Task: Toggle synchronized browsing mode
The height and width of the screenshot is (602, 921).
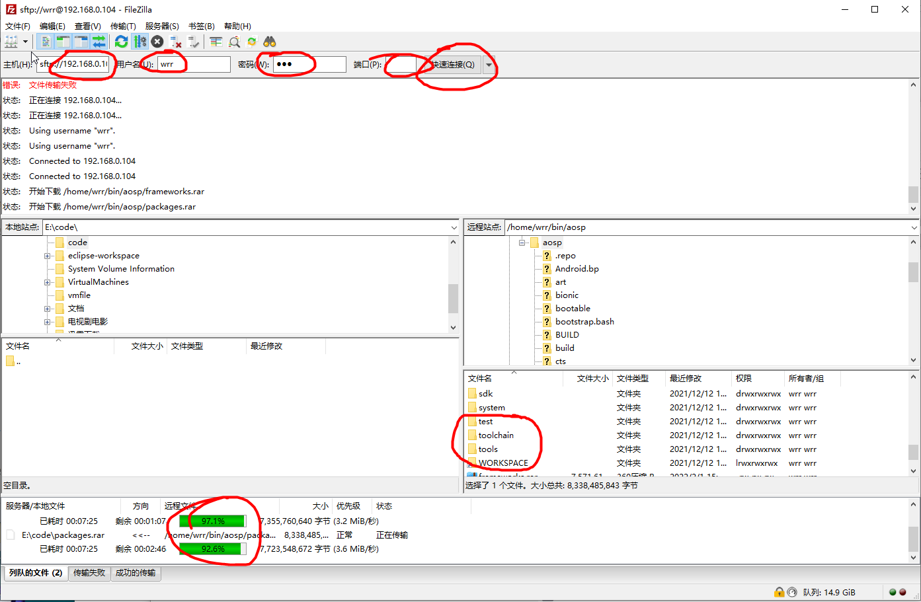Action: tap(251, 41)
